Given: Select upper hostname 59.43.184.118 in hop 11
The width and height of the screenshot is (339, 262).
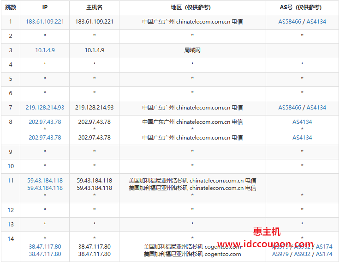Looking at the screenshot, I should [x=94, y=181].
